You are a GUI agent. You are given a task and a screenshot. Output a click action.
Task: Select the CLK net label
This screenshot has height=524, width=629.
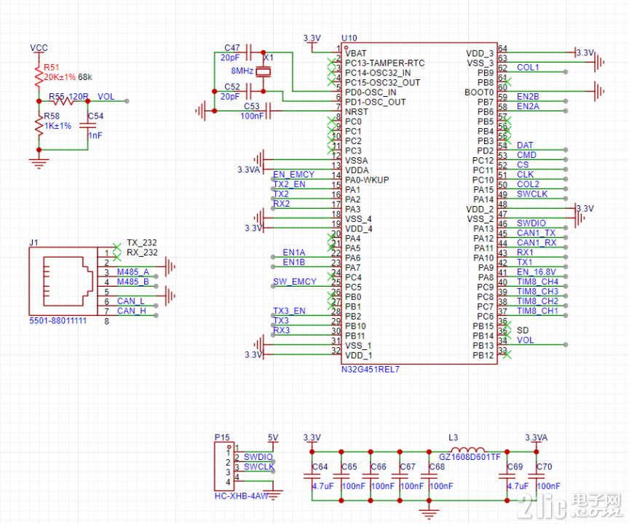(525, 175)
